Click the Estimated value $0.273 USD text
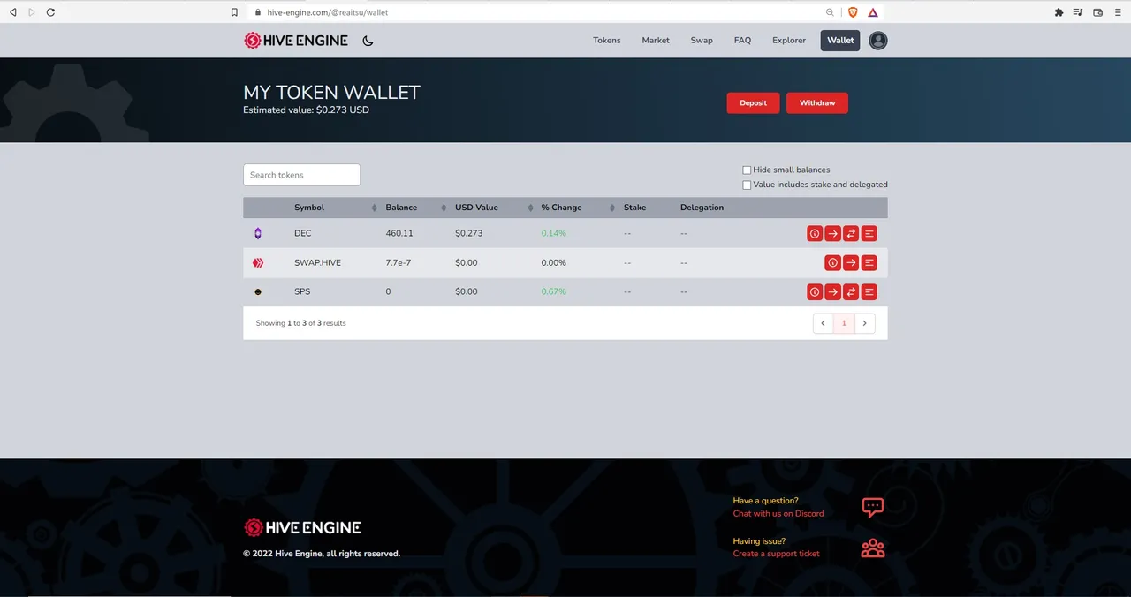1131x597 pixels. (306, 110)
